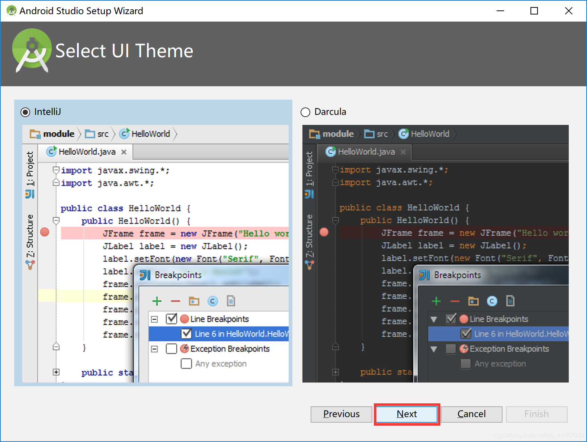Click red breakpoint dot in IntelliJ gutter

tap(45, 232)
